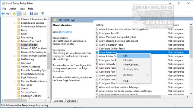Click the Microsoft Edge folder icon in tree

(x=18, y=45)
